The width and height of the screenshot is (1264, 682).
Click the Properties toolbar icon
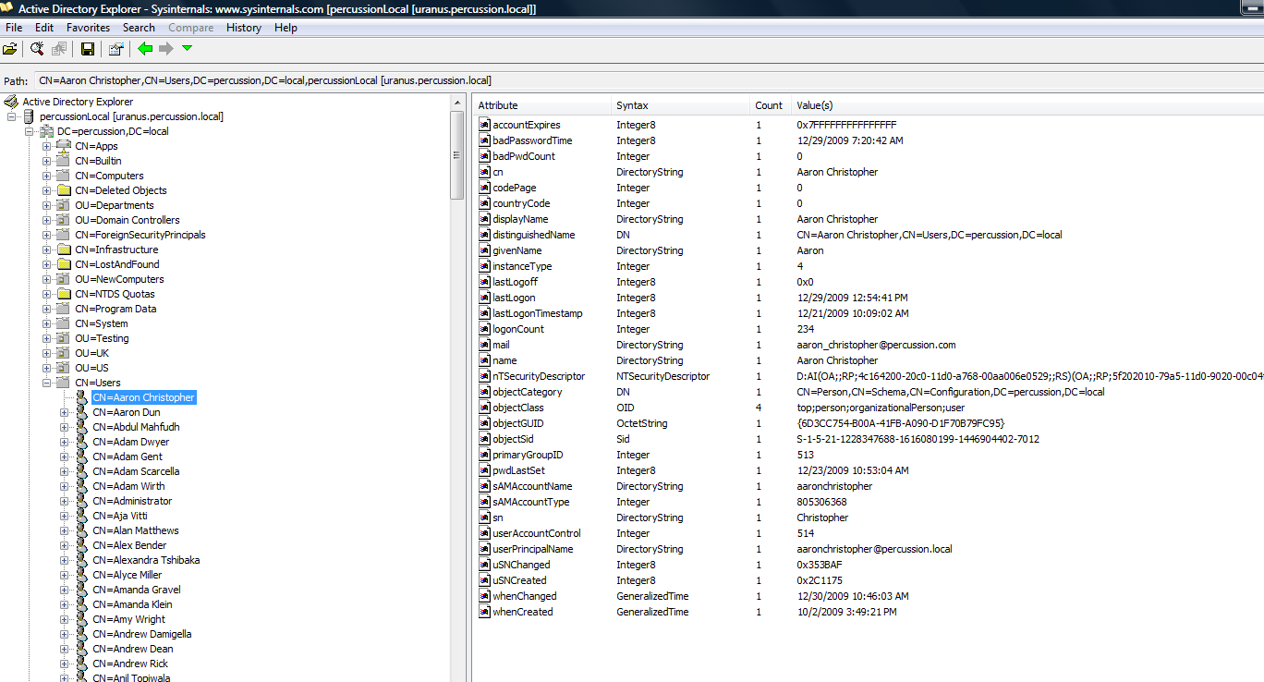tap(115, 49)
